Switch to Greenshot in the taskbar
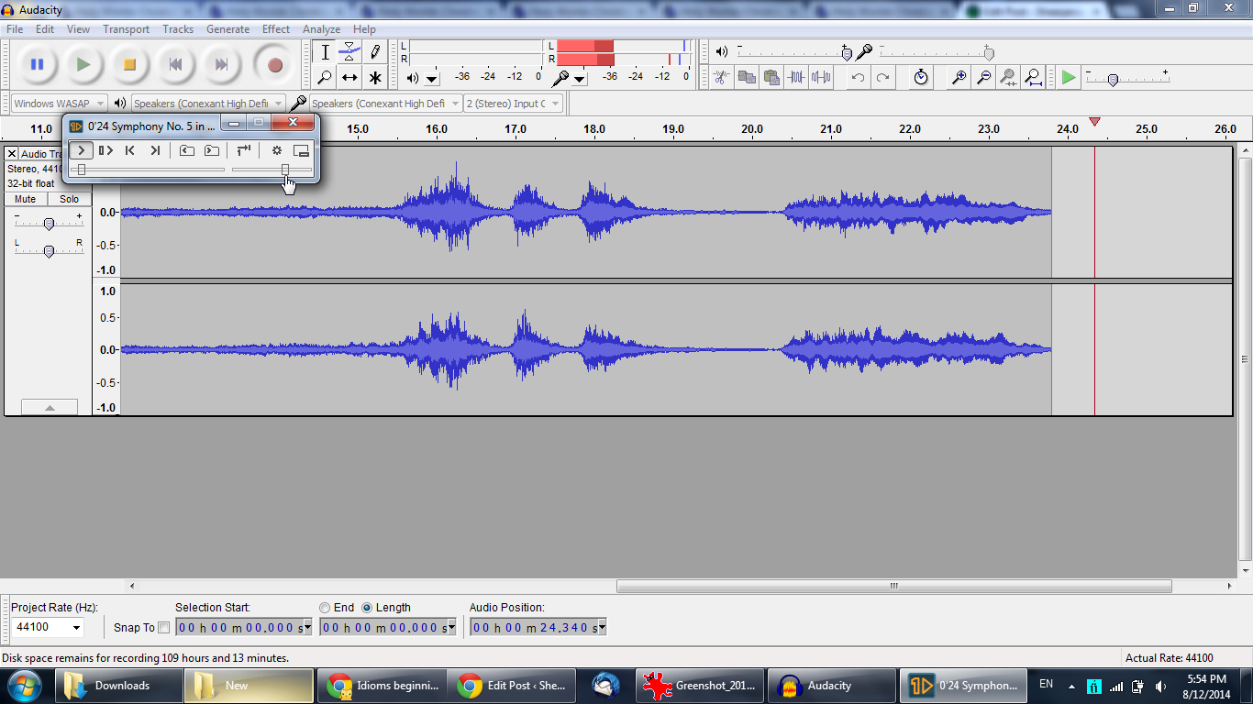 point(700,685)
